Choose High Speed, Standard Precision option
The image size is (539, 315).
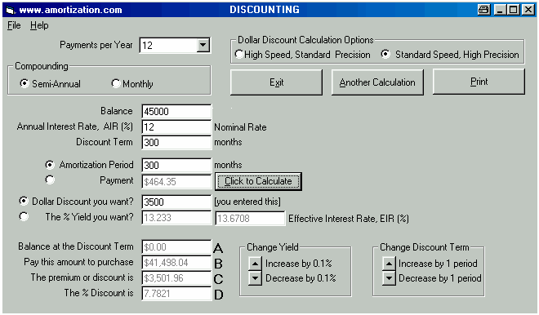[x=238, y=55]
